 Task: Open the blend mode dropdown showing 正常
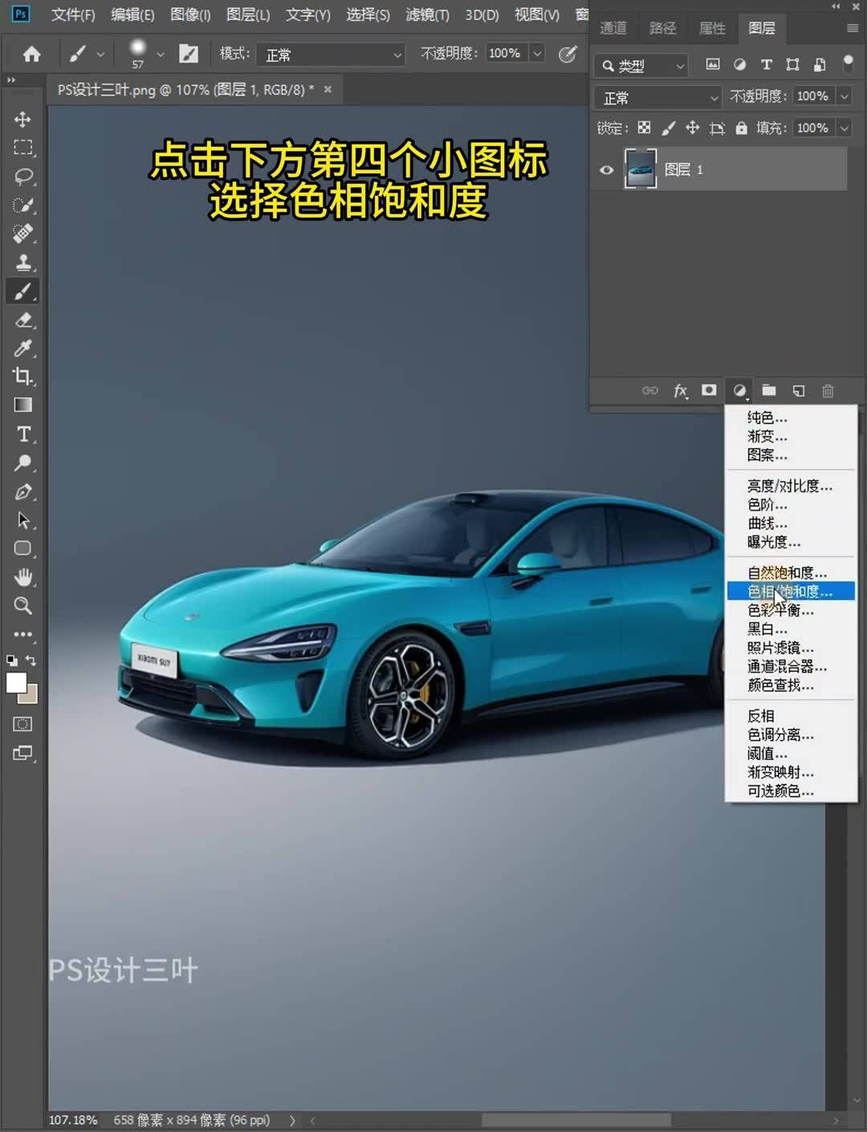click(x=657, y=97)
